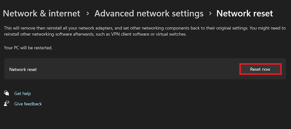
Task: Select the Network reset label in the card
Action: [23, 69]
